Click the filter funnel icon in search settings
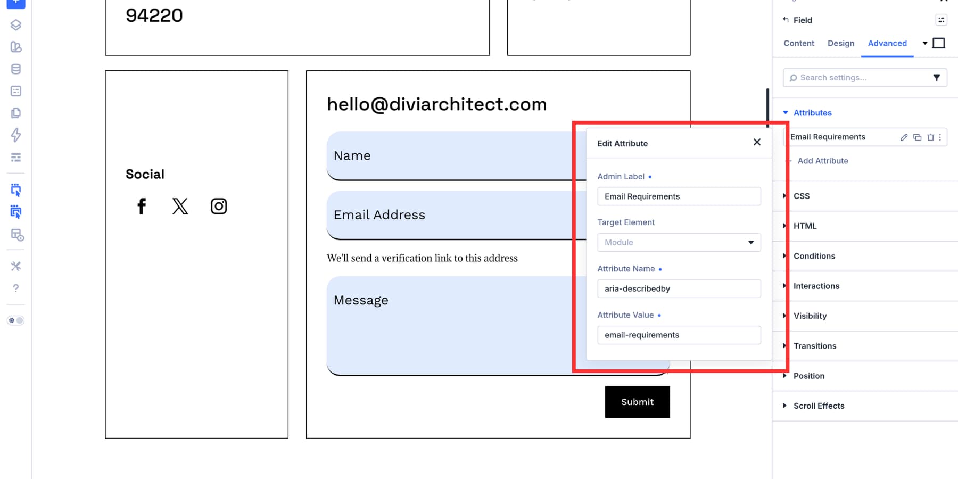The image size is (958, 479). point(937,78)
